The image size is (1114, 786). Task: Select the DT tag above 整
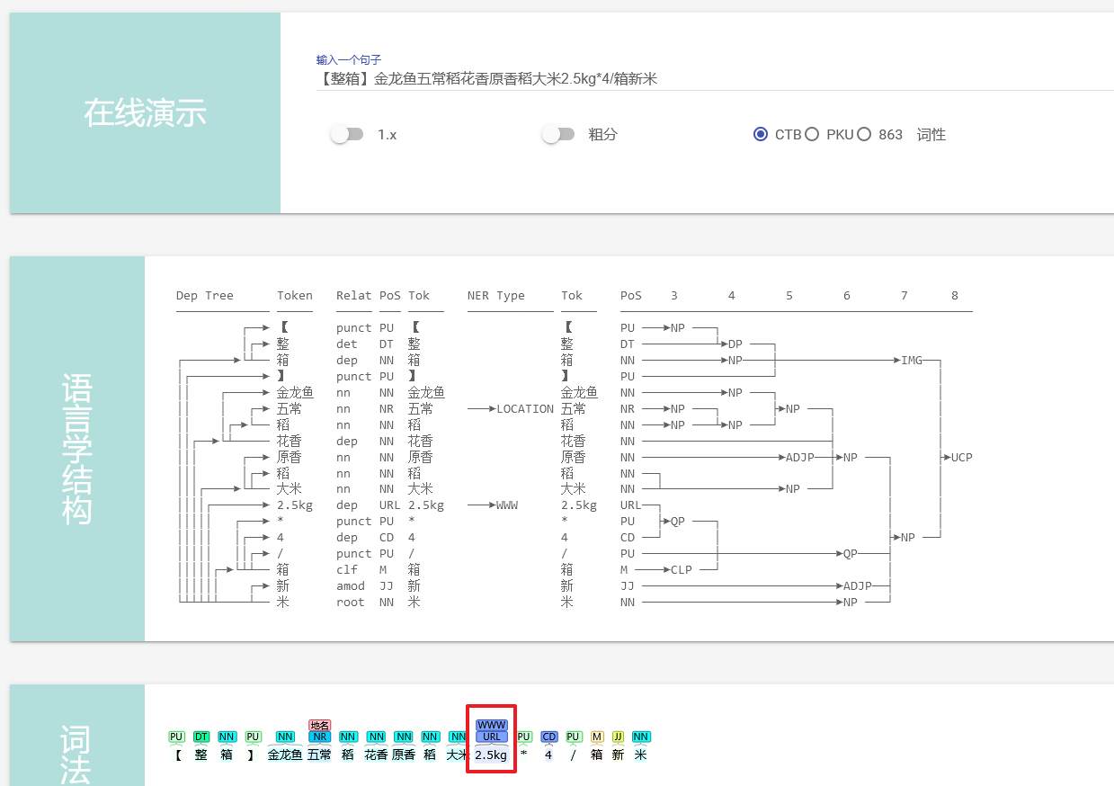[x=201, y=736]
